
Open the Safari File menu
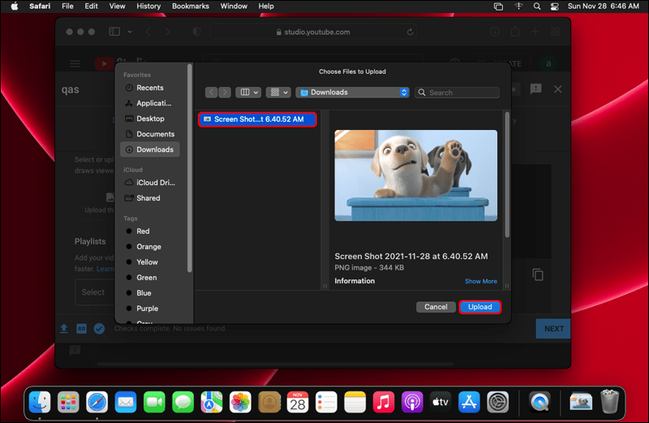tap(67, 6)
